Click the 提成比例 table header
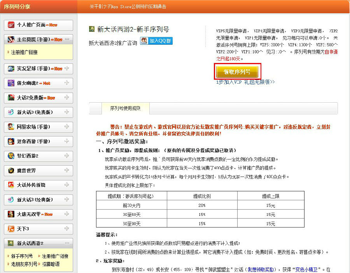Image resolution: width=350 pixels, height=273 pixels. 202,196
